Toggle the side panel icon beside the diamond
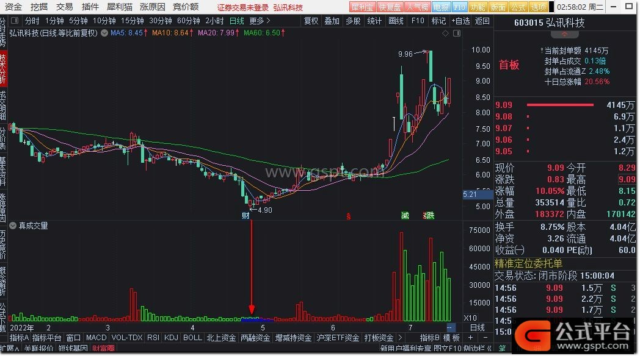 coord(457,33)
